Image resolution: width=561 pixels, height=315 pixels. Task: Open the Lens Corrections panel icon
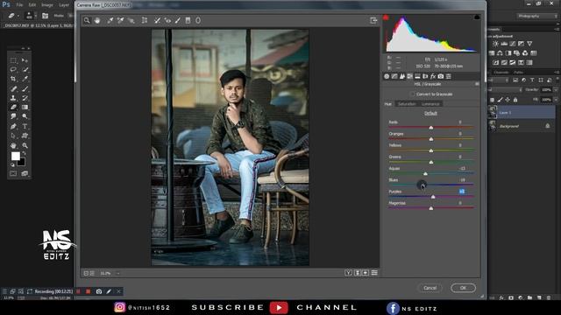click(425, 76)
